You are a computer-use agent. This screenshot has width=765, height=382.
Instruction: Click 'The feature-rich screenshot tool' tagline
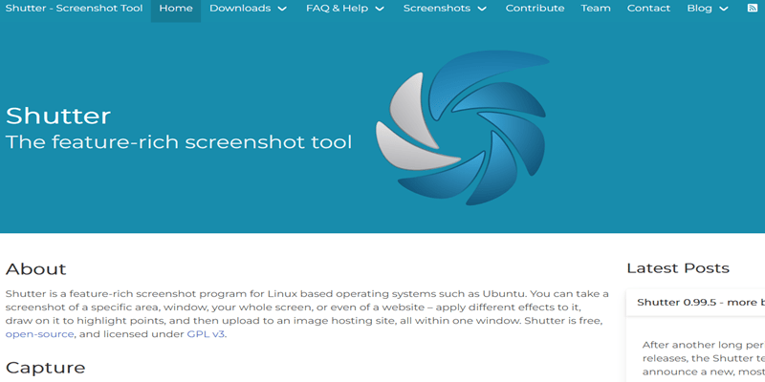pos(179,142)
